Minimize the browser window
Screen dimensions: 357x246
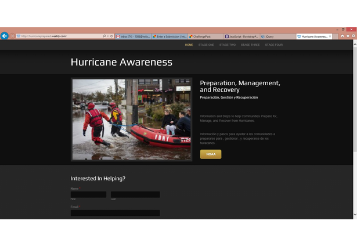(x=337, y=30)
